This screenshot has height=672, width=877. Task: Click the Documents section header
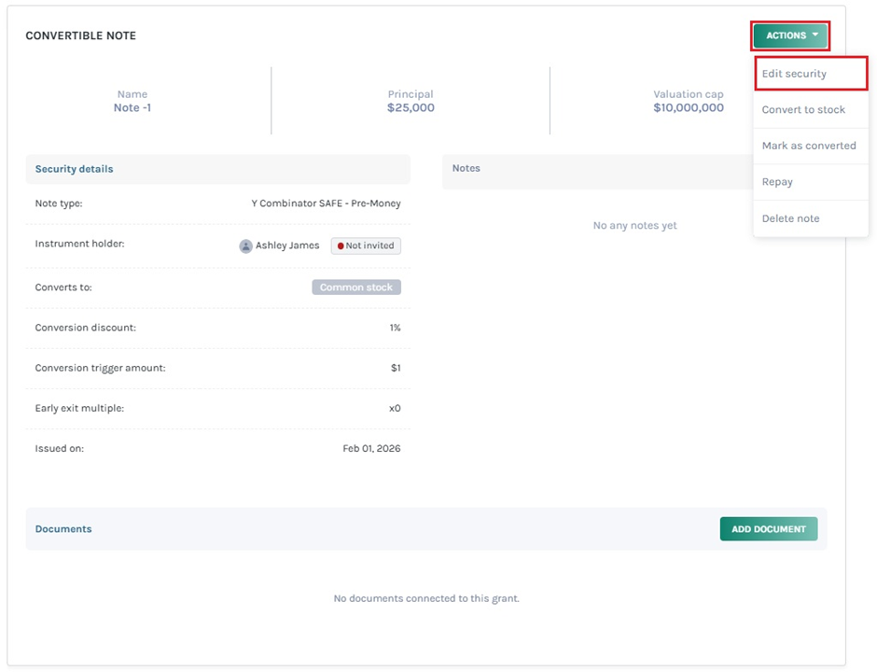(x=63, y=529)
